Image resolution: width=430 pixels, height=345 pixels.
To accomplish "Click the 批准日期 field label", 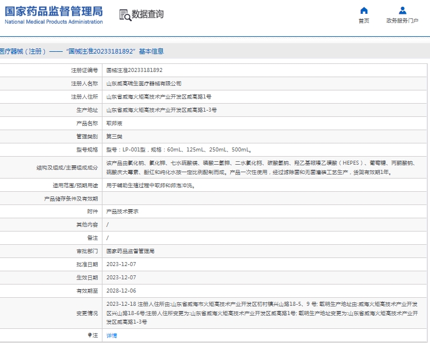I will (x=87, y=264).
